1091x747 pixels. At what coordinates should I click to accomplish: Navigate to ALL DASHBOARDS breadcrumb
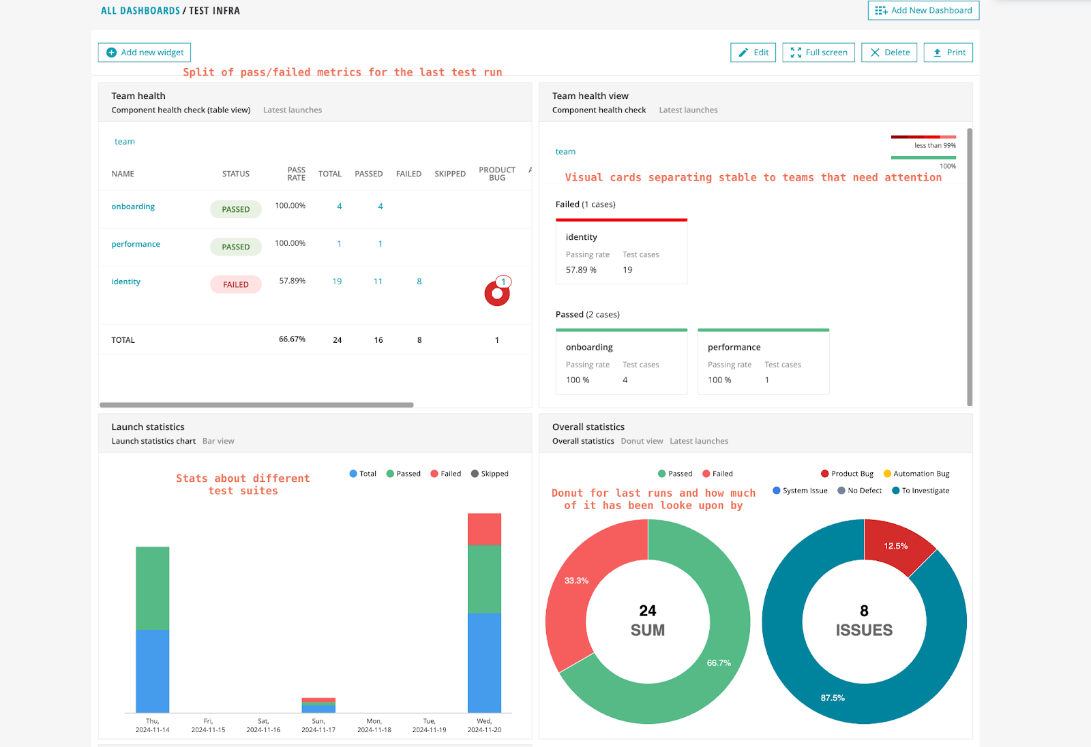point(140,10)
